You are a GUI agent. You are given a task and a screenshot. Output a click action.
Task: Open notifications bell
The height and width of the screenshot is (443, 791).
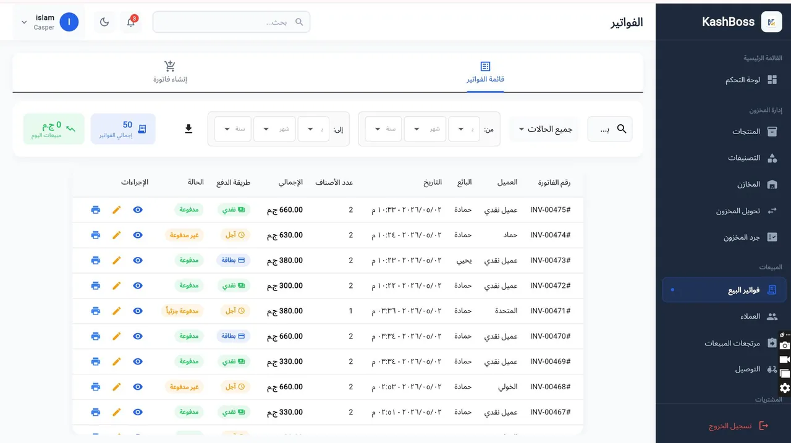tap(131, 22)
